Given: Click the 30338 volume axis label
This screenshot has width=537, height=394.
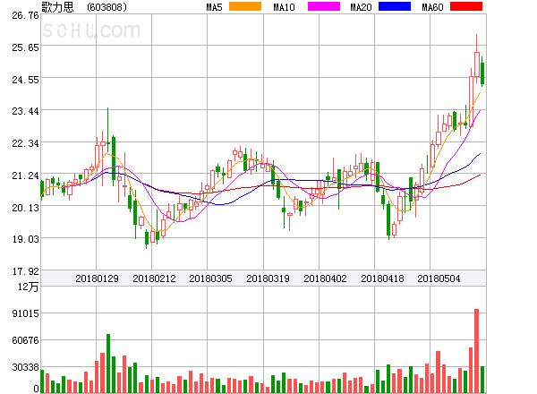Looking at the screenshot, I should click(25, 368).
